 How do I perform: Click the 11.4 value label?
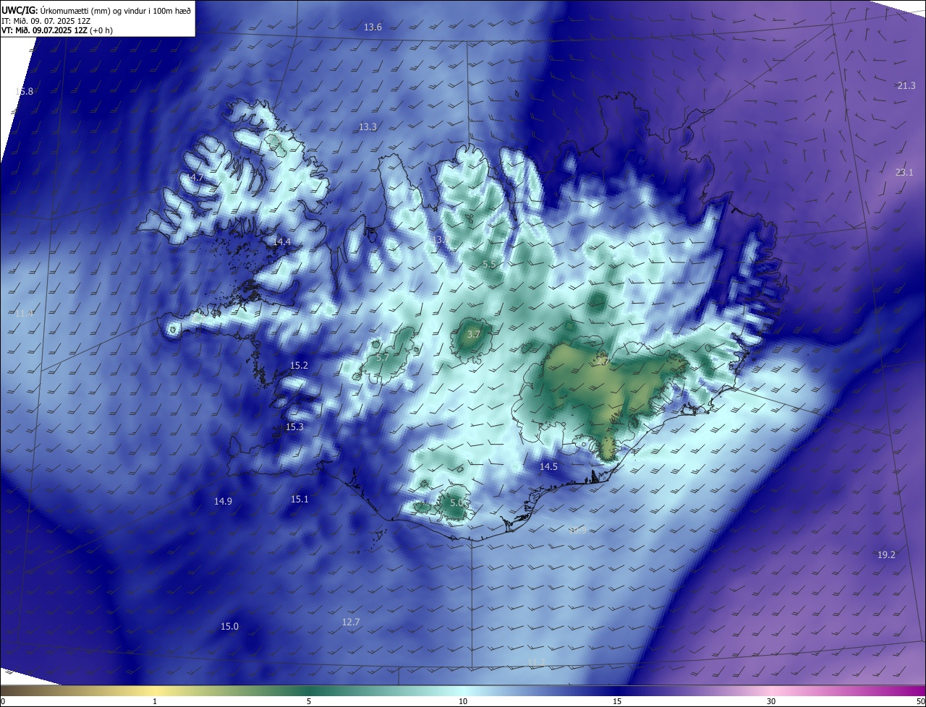pos(24,314)
